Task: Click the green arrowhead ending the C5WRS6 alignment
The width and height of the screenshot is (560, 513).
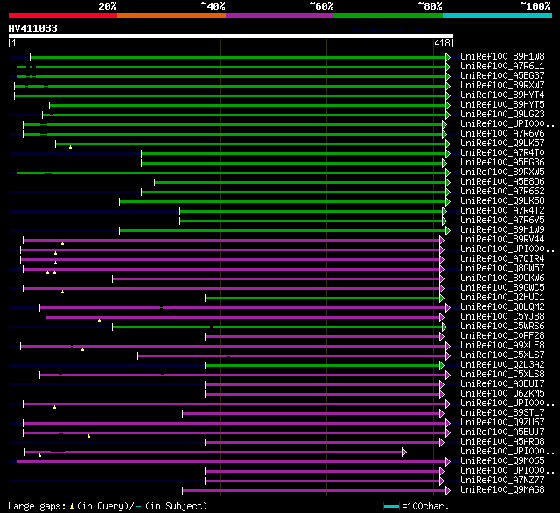Action: coord(444,327)
